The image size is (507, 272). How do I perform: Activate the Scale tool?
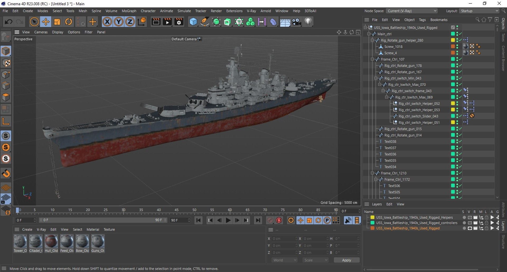[57, 22]
